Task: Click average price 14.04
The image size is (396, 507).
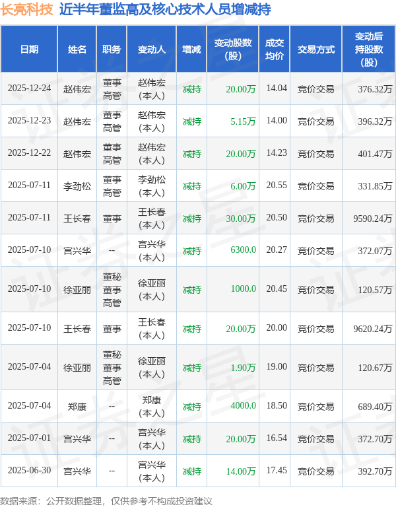Action: point(277,88)
